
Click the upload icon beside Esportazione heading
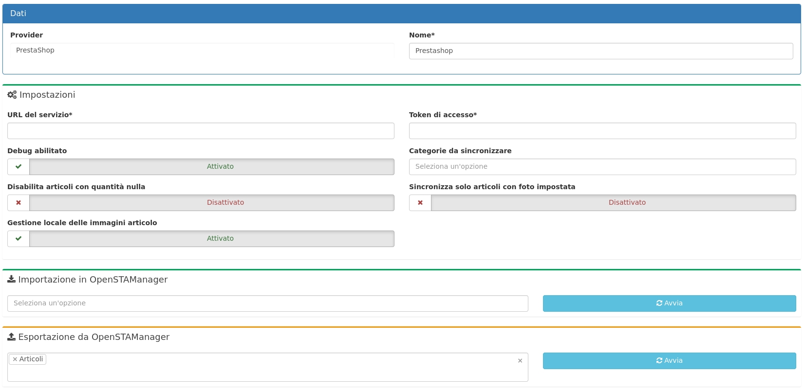(11, 337)
